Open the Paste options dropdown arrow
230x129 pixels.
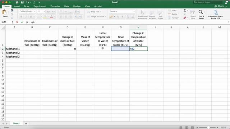tap(8, 12)
